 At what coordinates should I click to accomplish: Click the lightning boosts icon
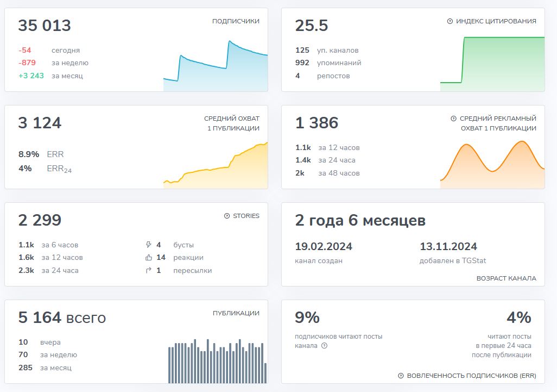(x=149, y=245)
